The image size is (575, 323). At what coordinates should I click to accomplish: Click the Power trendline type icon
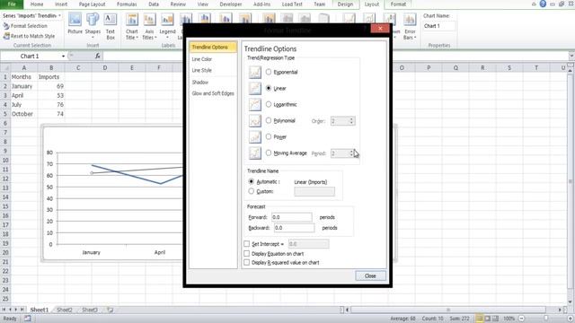255,136
